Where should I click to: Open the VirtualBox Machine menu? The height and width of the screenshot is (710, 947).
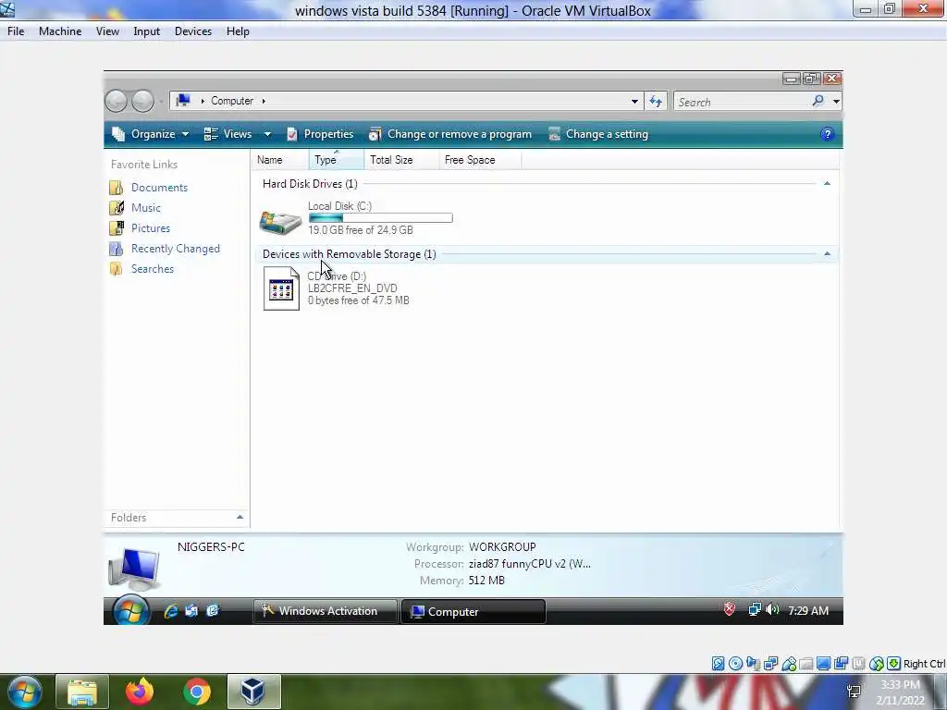[60, 31]
